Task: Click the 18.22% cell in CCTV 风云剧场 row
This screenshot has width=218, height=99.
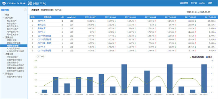Action: [x=112, y=39]
